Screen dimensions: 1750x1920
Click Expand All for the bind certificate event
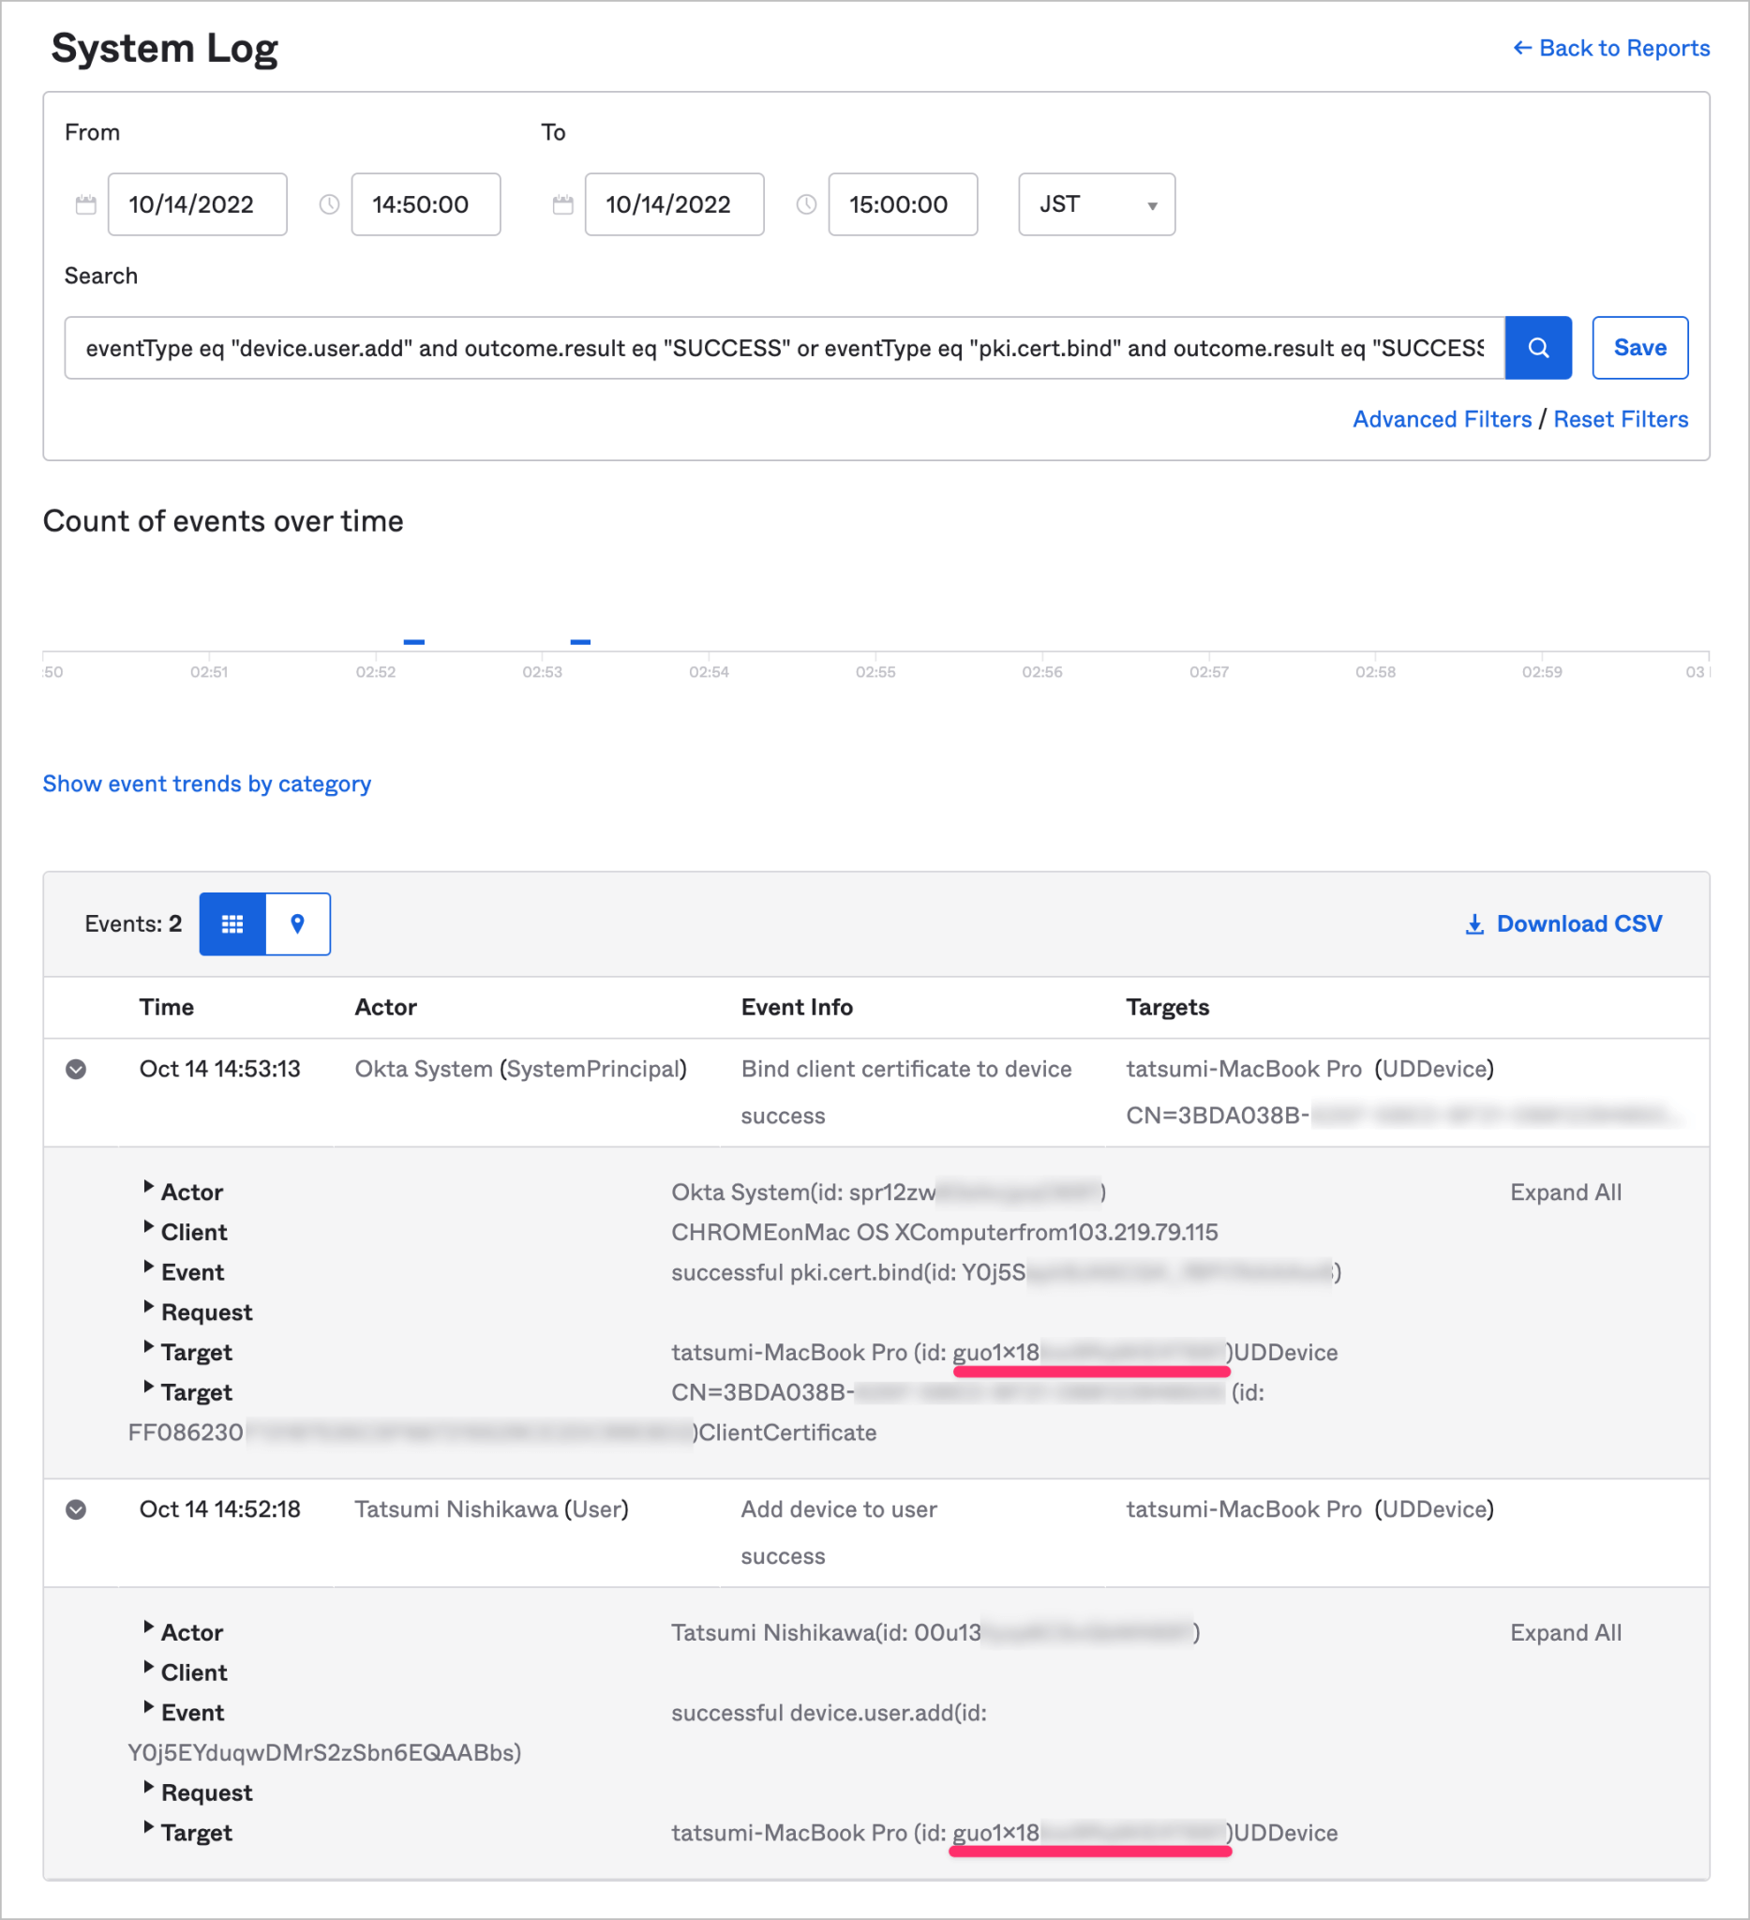(1565, 1192)
